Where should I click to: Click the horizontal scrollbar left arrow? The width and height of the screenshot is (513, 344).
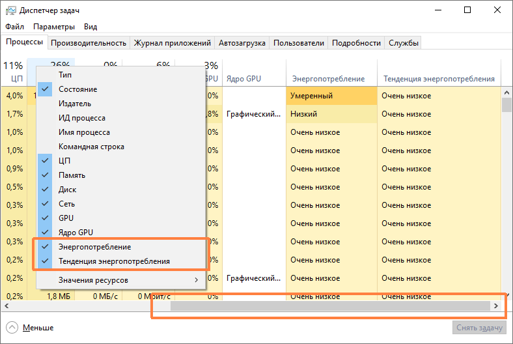[7, 306]
